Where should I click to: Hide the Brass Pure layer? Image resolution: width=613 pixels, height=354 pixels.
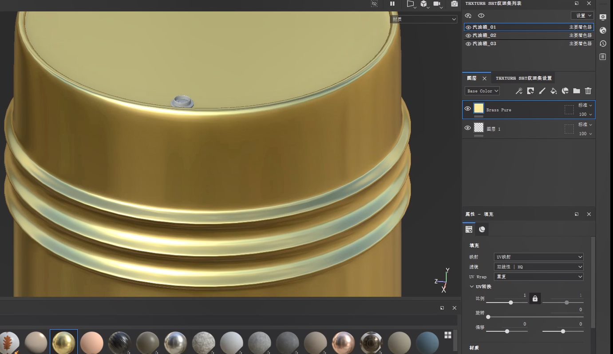(467, 109)
